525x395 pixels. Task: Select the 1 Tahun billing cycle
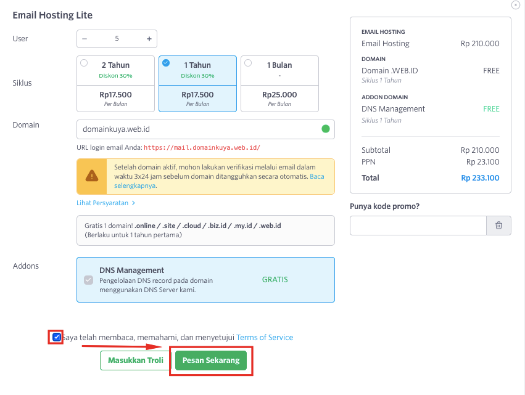165,63
